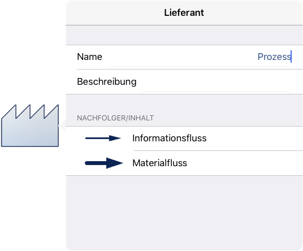Screen dimensions: 303x251
Task: Click the arrowhead of the Materialfluss arrow
Action: pos(115,163)
